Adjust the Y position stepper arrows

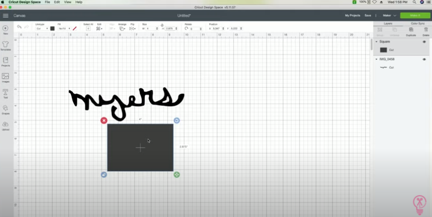click(241, 29)
